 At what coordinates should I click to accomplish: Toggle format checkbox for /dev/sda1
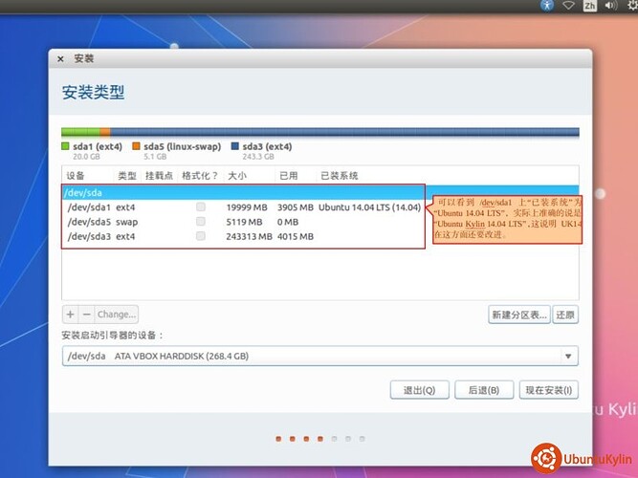(201, 206)
